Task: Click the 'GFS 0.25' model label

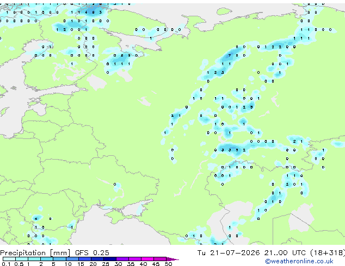Action: pos(92,253)
